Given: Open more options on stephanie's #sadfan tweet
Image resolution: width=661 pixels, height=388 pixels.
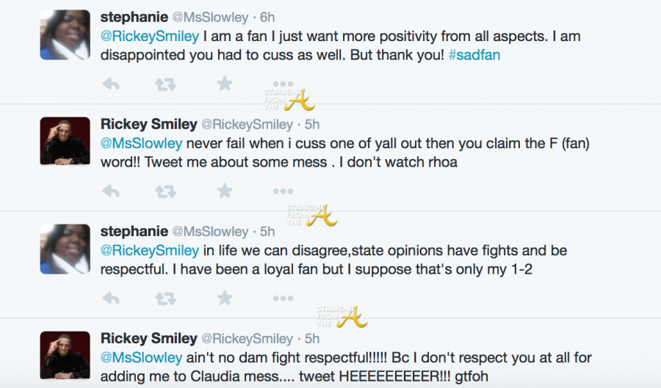Looking at the screenshot, I should click(x=283, y=85).
